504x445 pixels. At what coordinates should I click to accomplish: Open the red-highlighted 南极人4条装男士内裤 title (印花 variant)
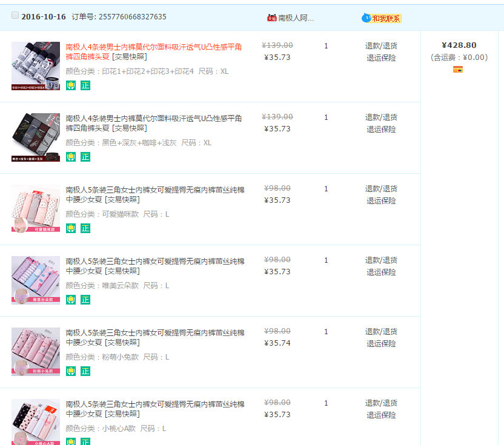[154, 51]
